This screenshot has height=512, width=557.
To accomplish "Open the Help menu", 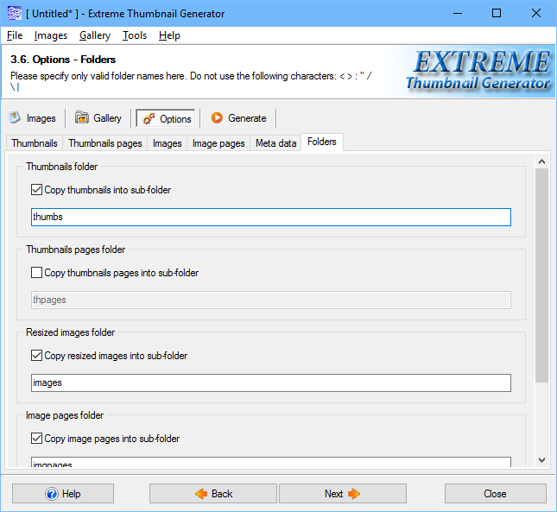I will click(x=169, y=35).
